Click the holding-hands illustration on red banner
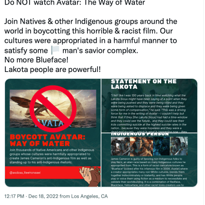 tap(90, 176)
